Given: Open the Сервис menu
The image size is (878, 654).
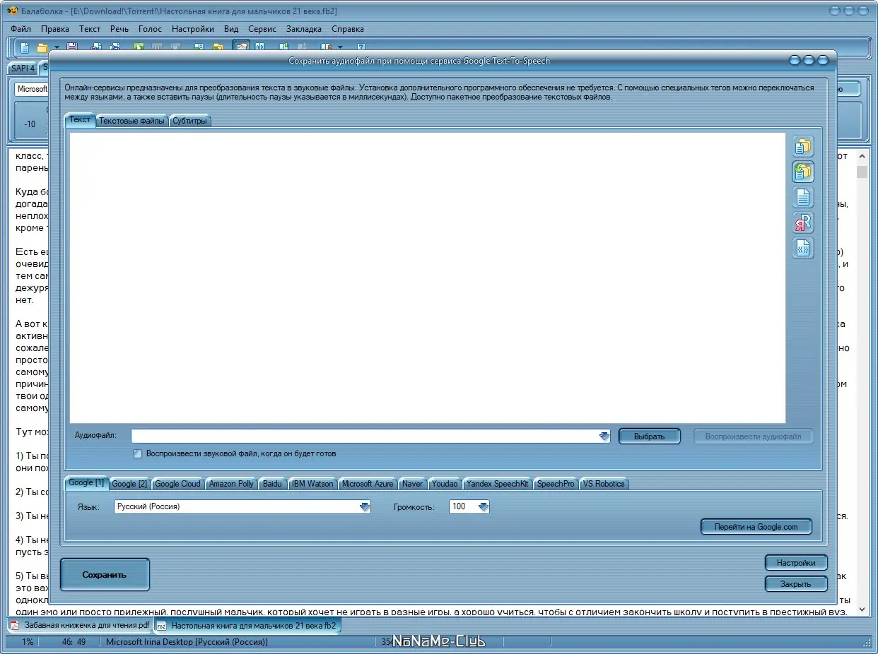Looking at the screenshot, I should pos(262,29).
